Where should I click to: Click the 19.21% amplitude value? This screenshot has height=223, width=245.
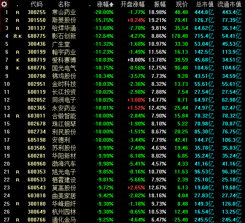[157, 20]
